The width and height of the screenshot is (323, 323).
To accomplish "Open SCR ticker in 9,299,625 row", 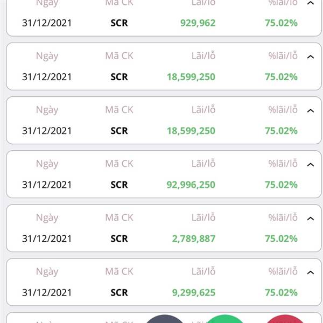I will [119, 292].
